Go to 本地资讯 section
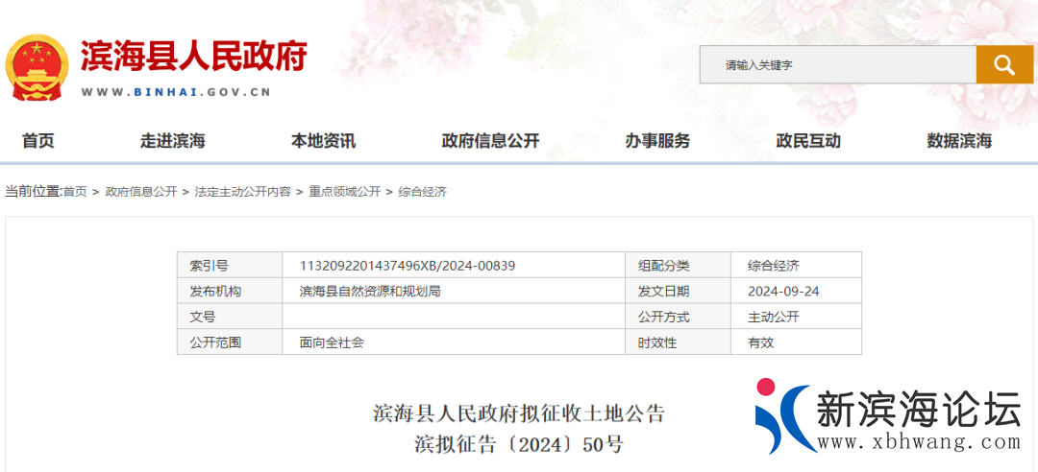 [x=323, y=141]
